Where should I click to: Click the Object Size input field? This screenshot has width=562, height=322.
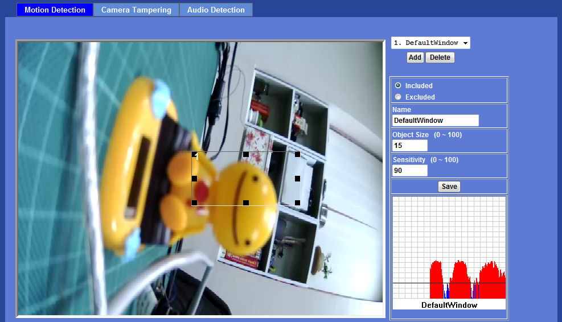(409, 146)
